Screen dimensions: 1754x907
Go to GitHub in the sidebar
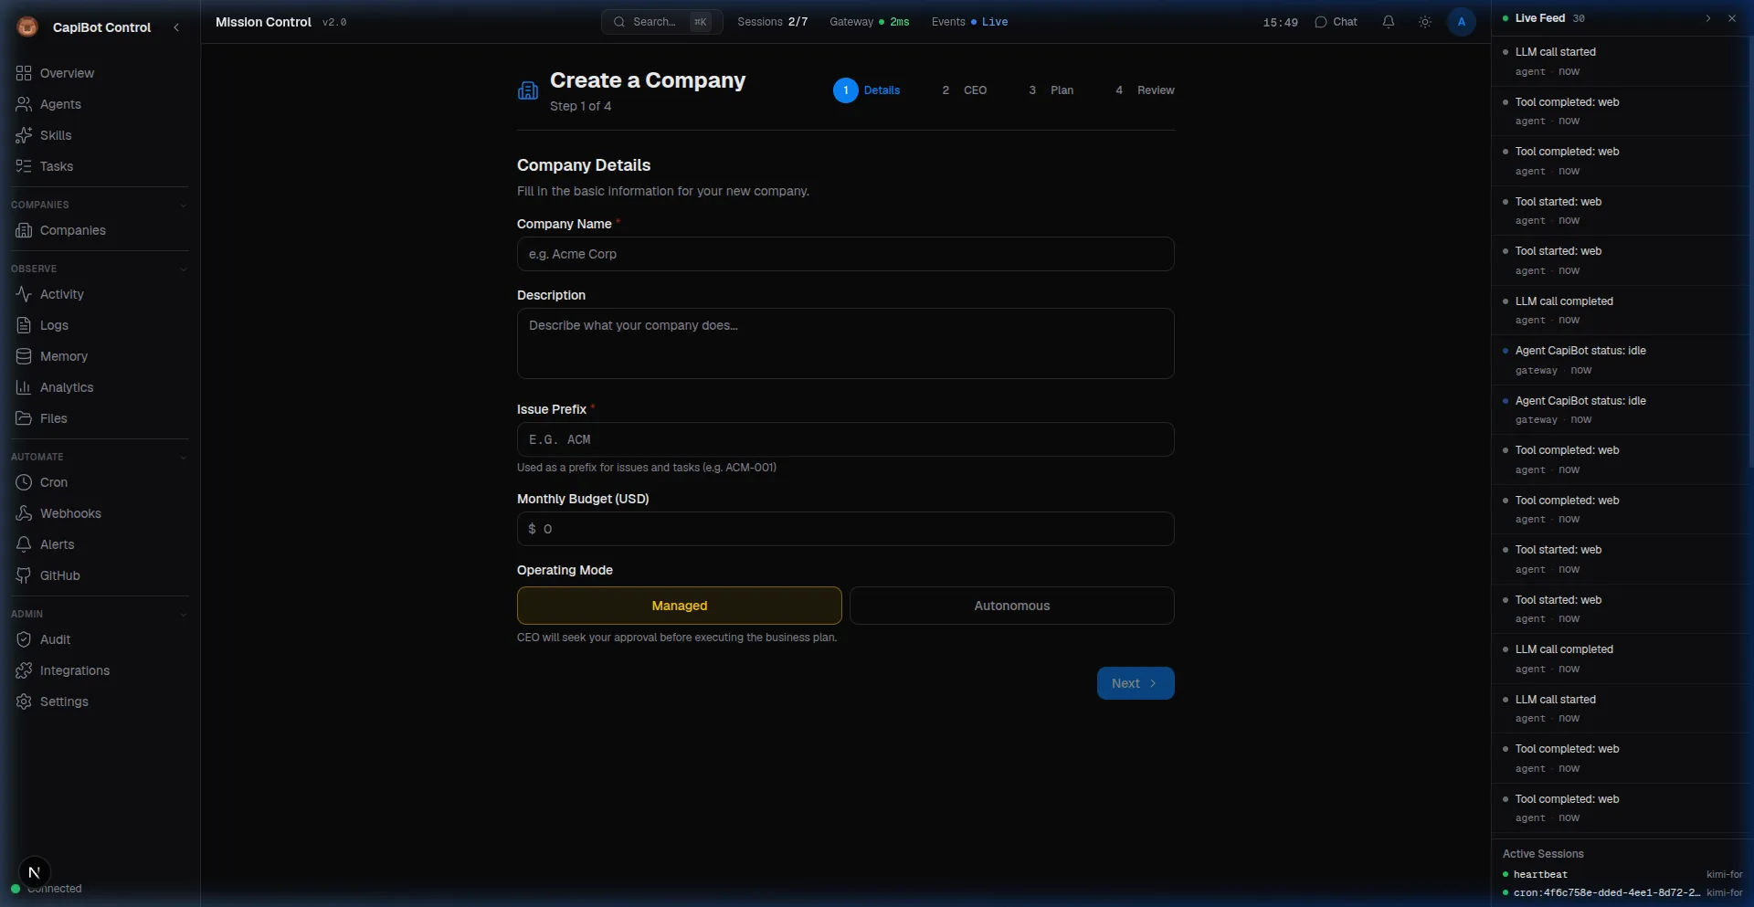click(59, 575)
